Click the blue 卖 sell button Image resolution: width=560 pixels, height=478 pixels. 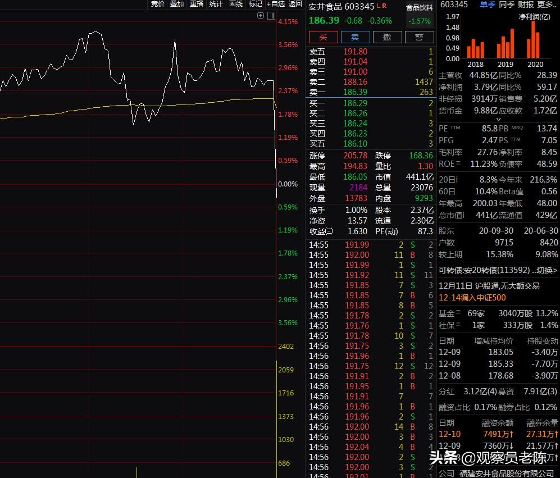356,37
